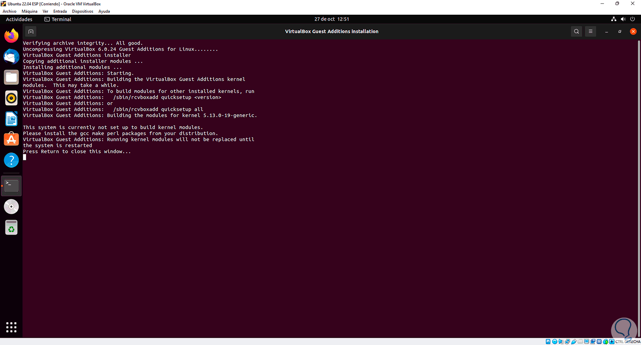The image size is (641, 345).
Task: Open the search tool in Terminal header
Action: [576, 32]
